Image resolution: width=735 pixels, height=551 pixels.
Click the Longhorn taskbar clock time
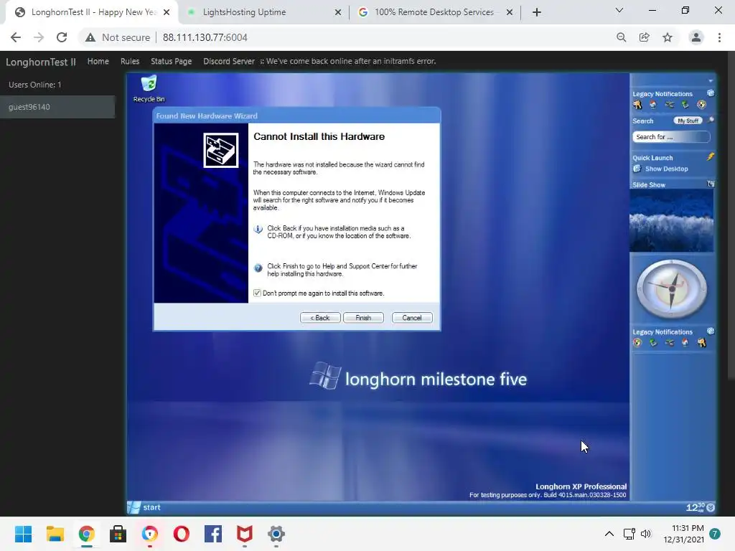coord(695,507)
